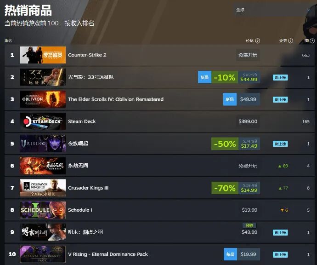Click Oblivion Remastered capsule image

43,99
